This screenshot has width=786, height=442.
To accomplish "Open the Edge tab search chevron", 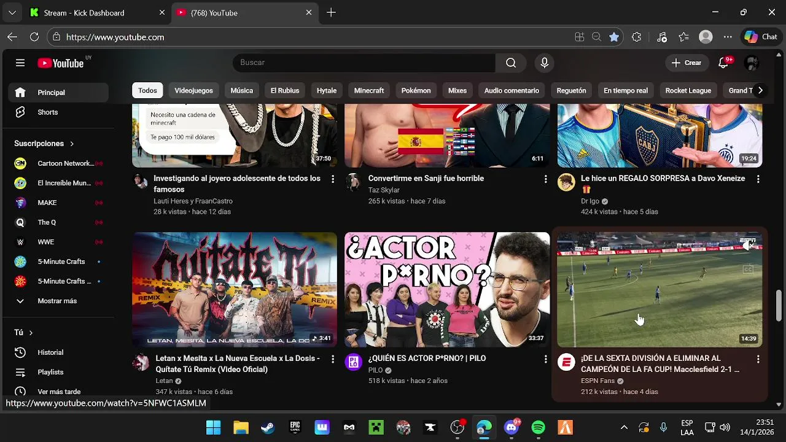I will (x=12, y=12).
